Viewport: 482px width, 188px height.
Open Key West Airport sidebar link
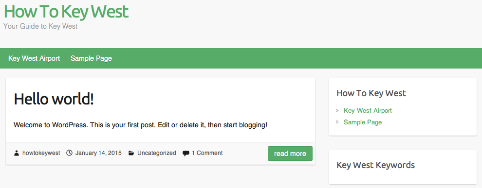pos(368,110)
